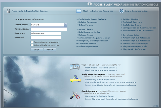The width and height of the screenshot is (161, 108).
Task: Focus the Password input field
Action: (46, 38)
